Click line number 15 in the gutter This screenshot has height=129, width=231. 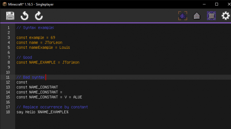[x=8, y=97]
